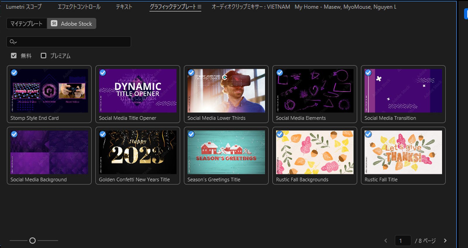This screenshot has width=468, height=248.
Task: Click the blue checkmark badge on Stomp Style End Card
Action: [14, 73]
